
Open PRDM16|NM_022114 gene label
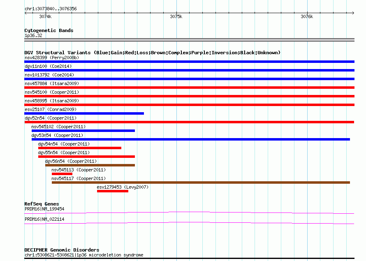pyautogui.click(x=44, y=219)
